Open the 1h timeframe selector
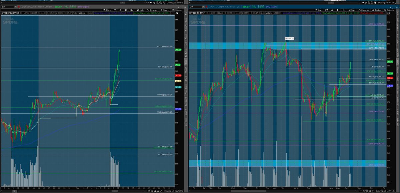This screenshot has height=193, width=400. (344, 10)
